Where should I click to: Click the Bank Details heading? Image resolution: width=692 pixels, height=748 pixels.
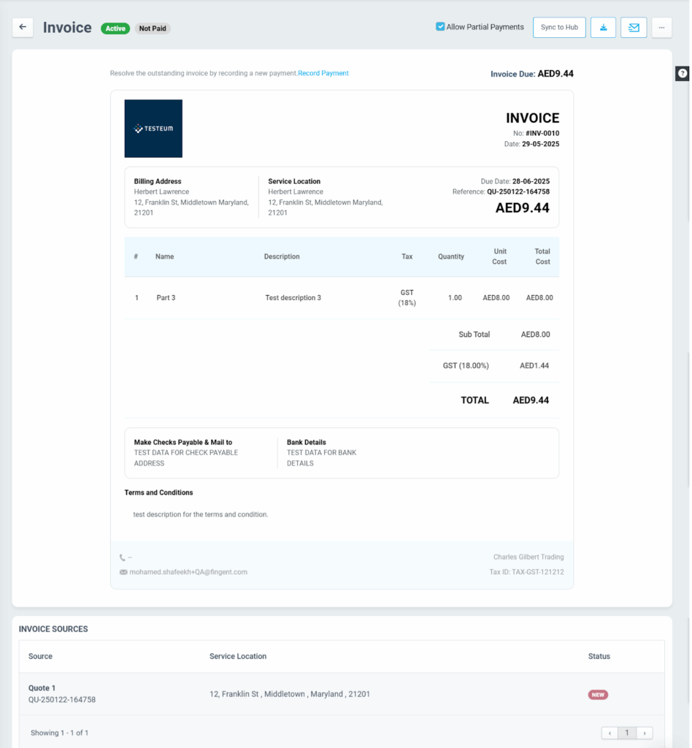[x=307, y=442]
